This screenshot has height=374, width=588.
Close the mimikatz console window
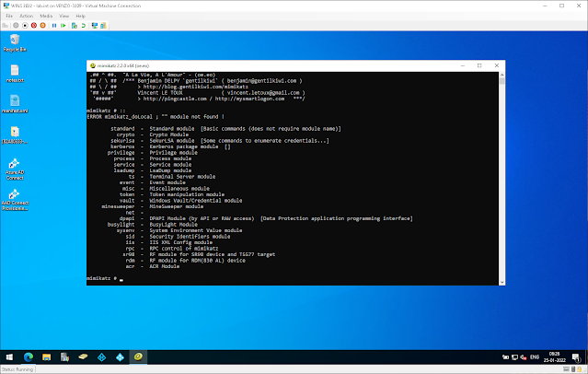497,65
